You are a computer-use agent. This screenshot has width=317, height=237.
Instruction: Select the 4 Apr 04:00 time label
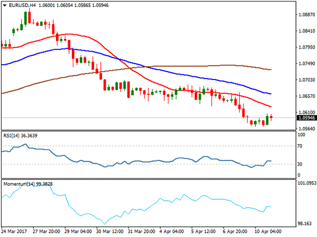[171, 231]
